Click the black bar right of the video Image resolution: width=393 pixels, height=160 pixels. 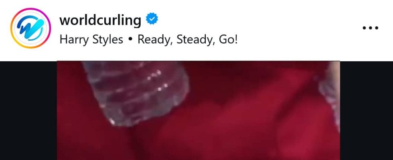point(367,110)
